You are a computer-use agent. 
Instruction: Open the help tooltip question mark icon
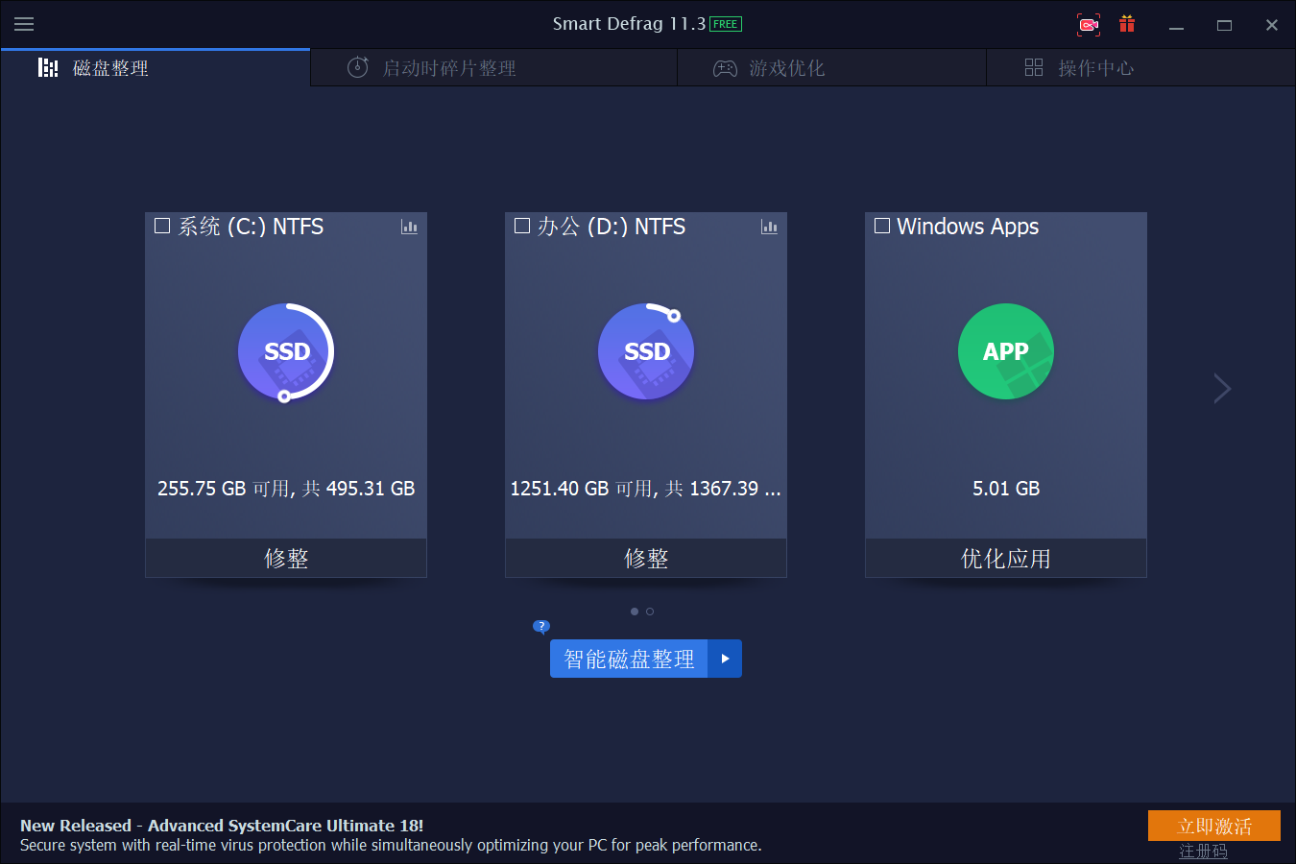pos(541,626)
